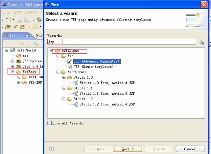Screen dimensions: 211x154
Task: Click the New Java class folder icon
Action: coord(35,27)
